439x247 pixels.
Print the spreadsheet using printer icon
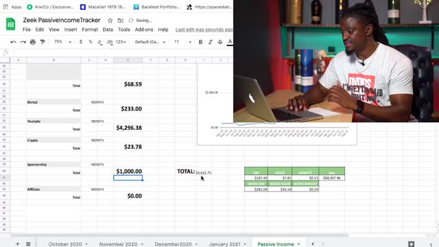33,42
